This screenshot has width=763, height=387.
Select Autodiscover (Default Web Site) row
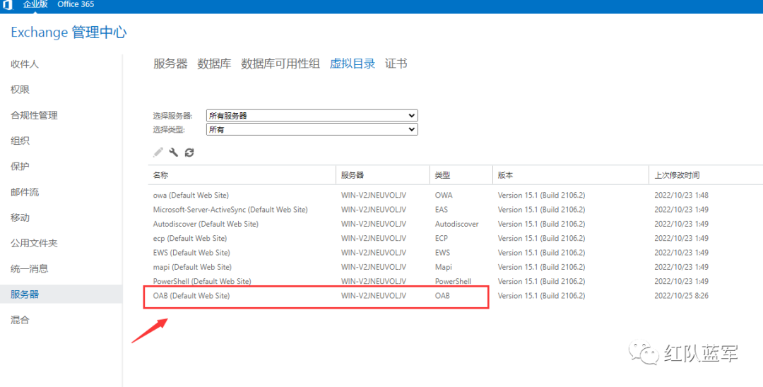tap(456, 224)
